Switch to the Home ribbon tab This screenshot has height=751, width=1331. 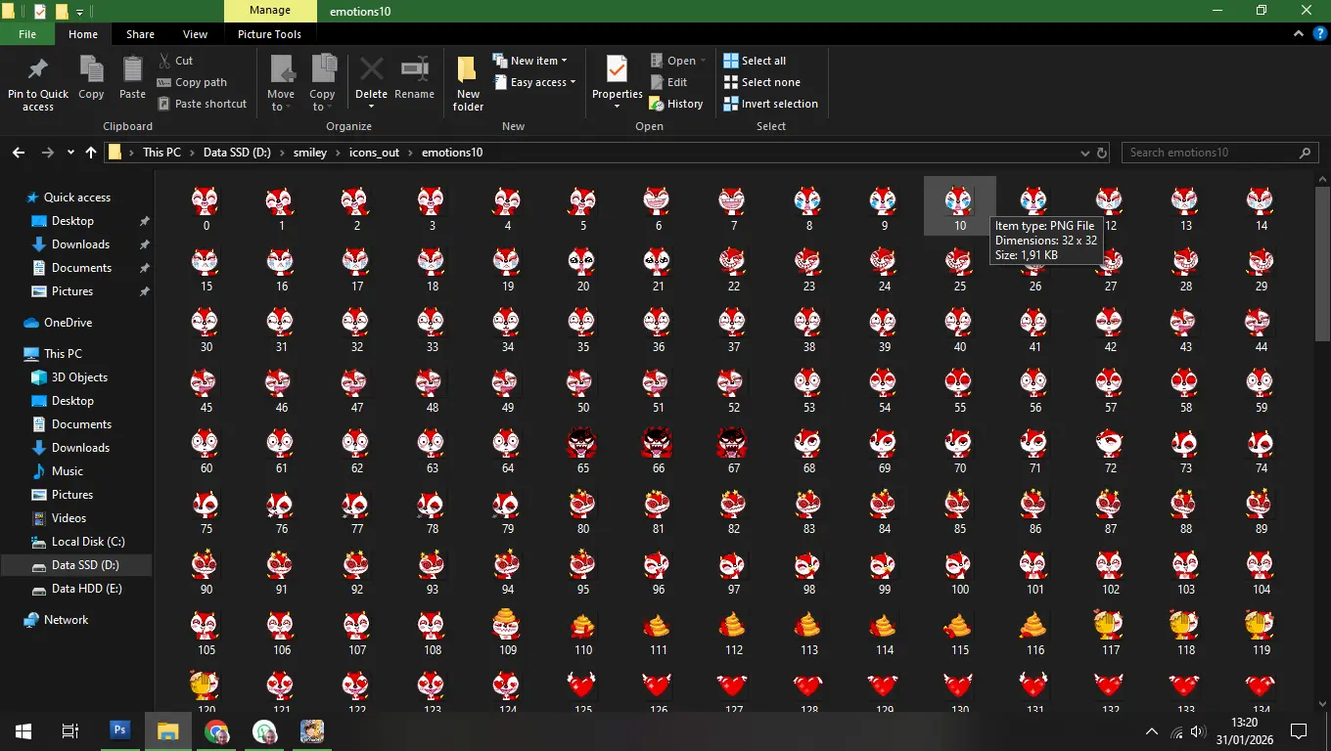83,34
